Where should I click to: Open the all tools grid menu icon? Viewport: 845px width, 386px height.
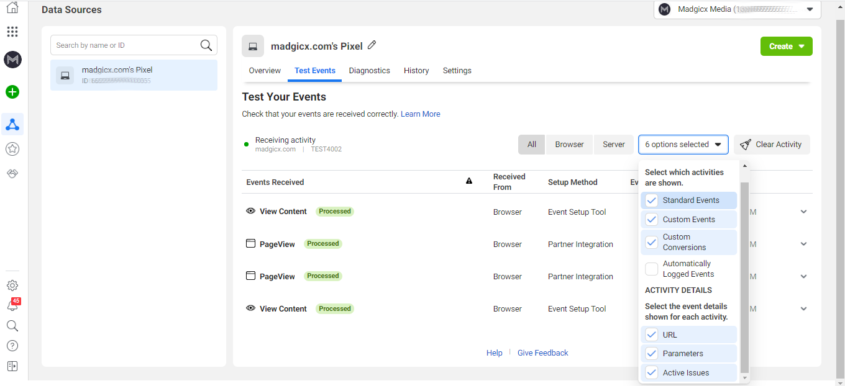(x=12, y=32)
